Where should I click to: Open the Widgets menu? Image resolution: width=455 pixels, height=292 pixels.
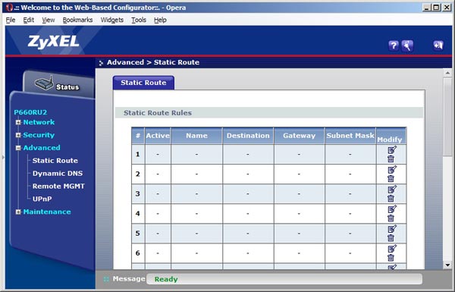pos(112,20)
